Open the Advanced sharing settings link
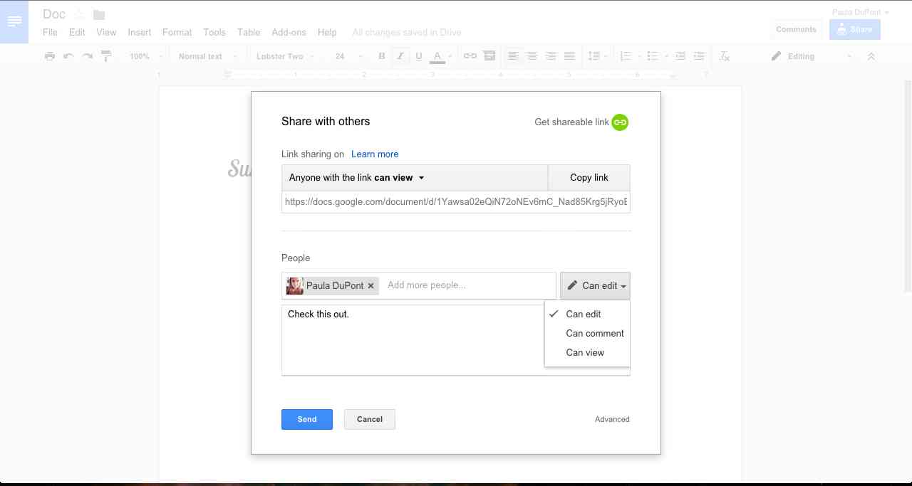 click(x=611, y=419)
